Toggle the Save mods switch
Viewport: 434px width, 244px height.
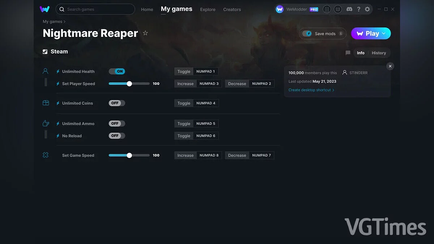point(307,34)
